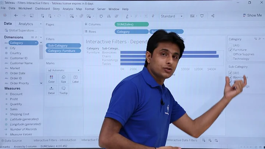The width and height of the screenshot is (265, 149).
Task: Add a new worksheet tab at the bottom
Action: pos(204,140)
